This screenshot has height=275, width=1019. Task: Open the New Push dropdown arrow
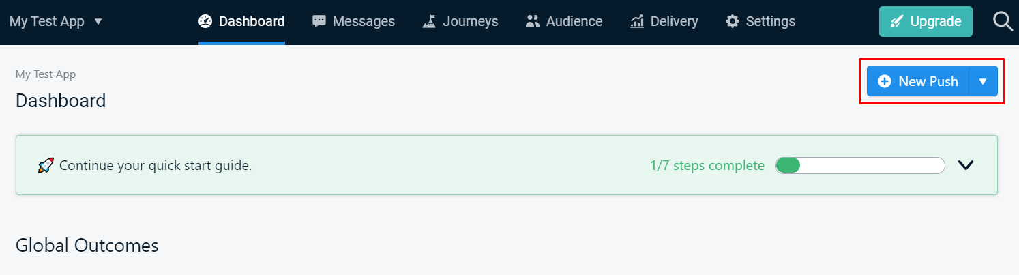pyautogui.click(x=983, y=81)
